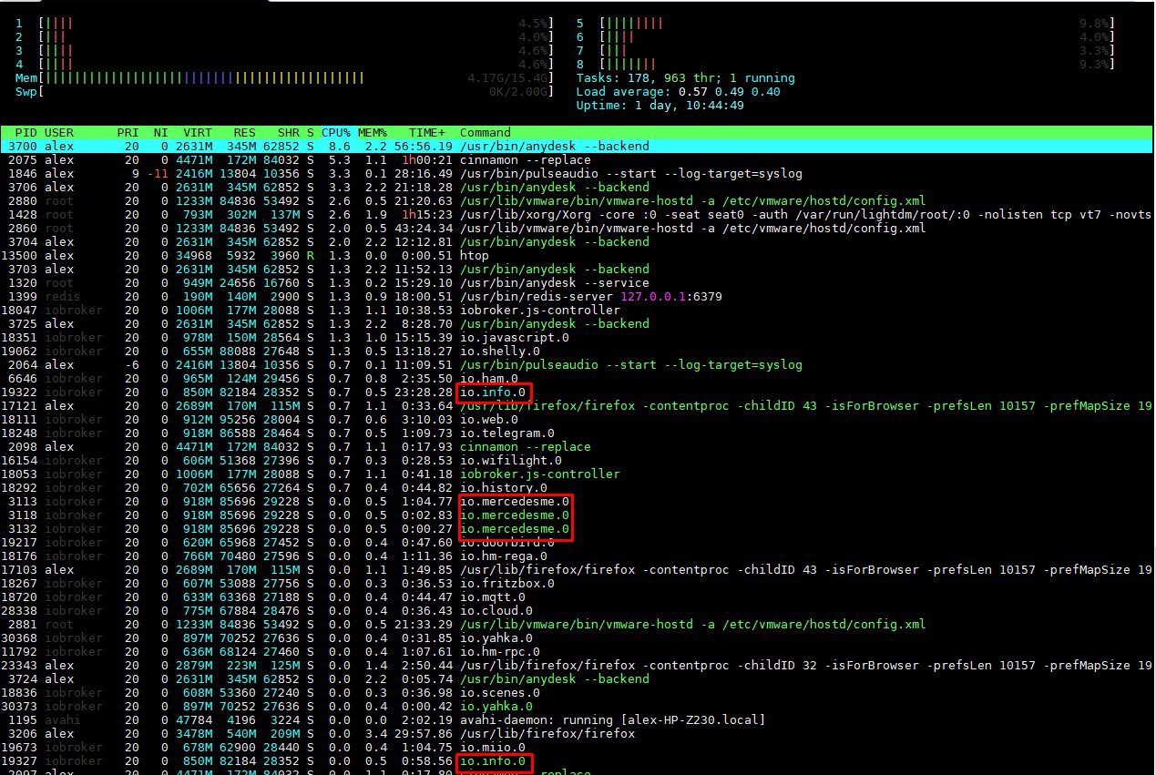Click the Swp swap usage meter
Viewport: 1156px width, 775px height.
[284, 91]
